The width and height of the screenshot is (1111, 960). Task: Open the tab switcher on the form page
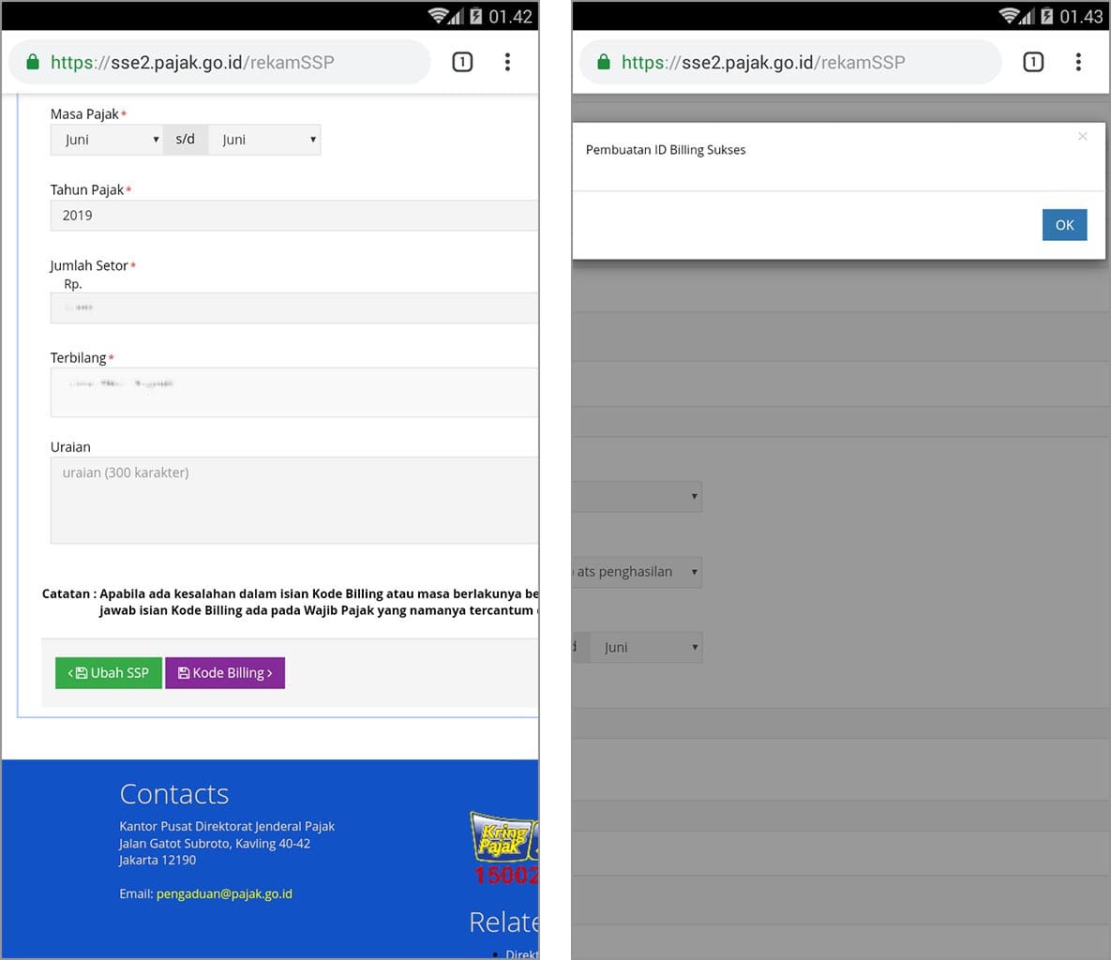click(x=462, y=62)
